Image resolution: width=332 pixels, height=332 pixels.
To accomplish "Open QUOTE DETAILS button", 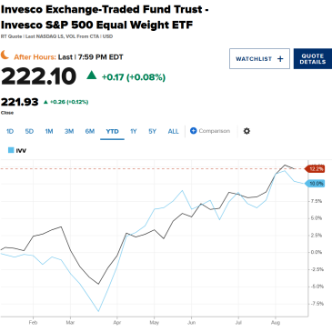I will point(313,58).
